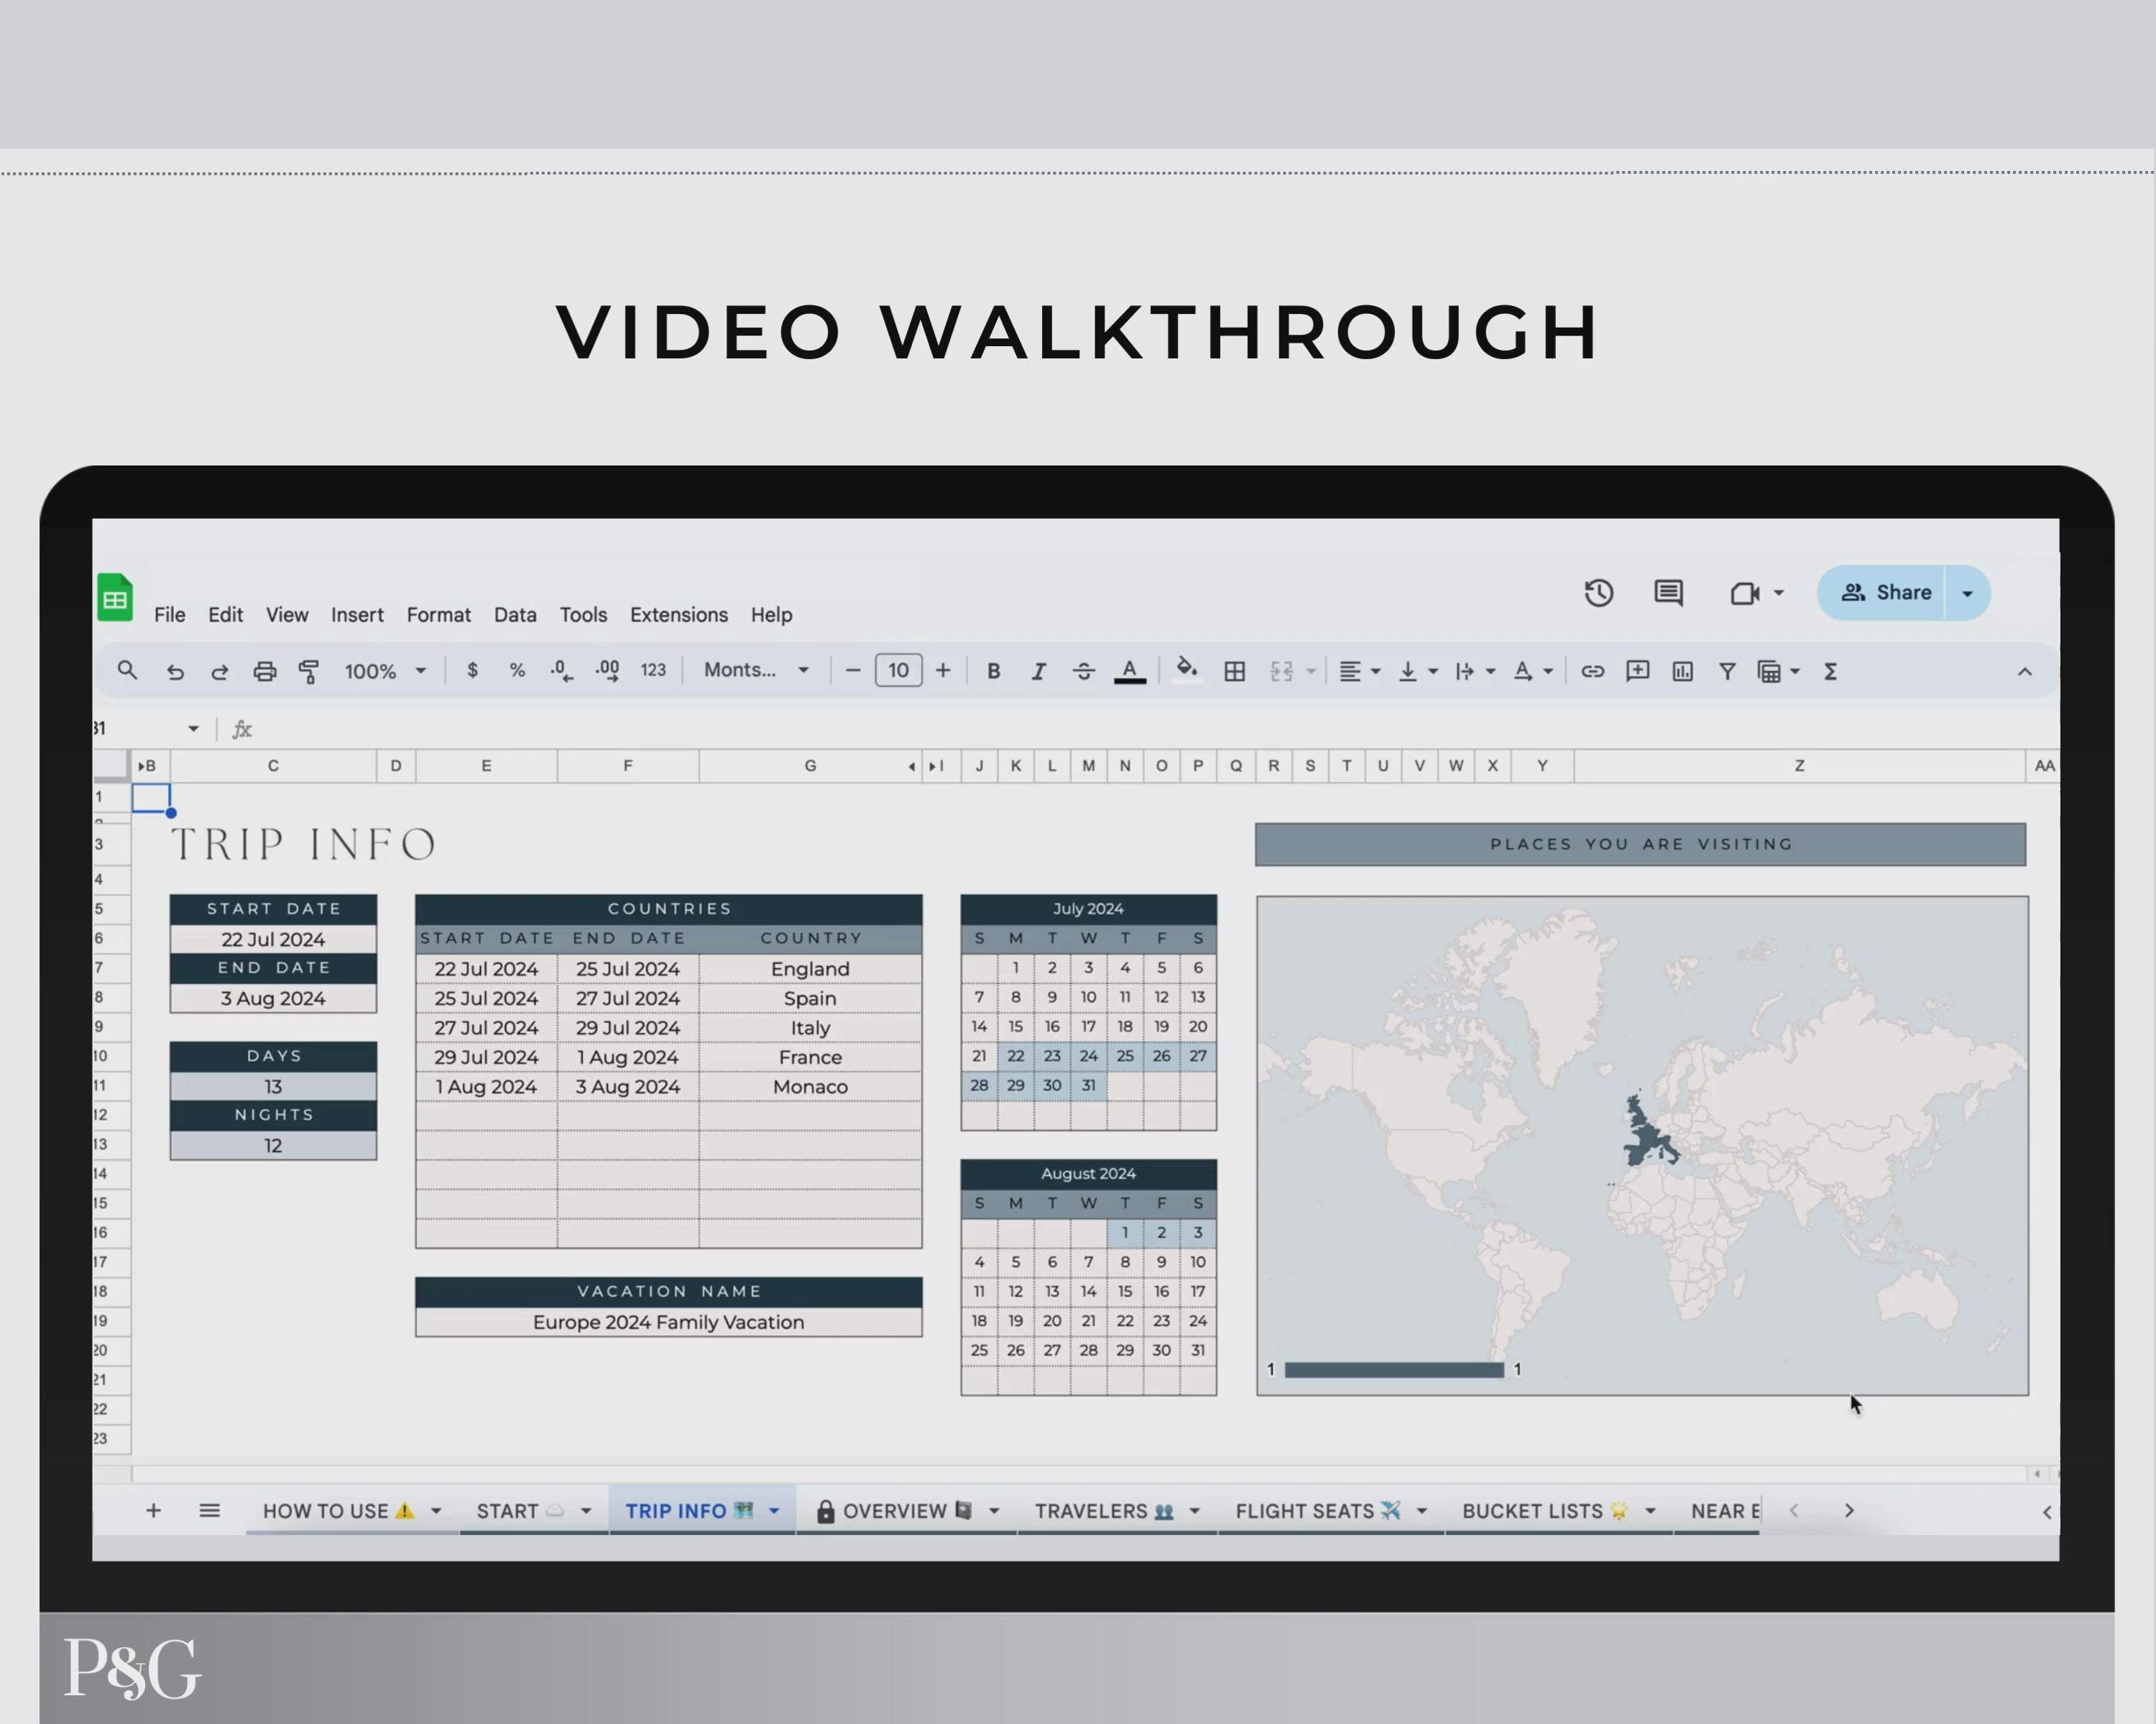
Task: Click the insert chart icon
Action: point(1682,672)
